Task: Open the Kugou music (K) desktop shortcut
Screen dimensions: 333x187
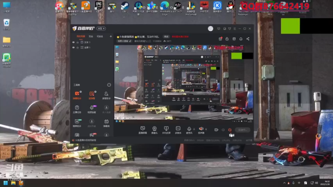Action: click(217, 7)
